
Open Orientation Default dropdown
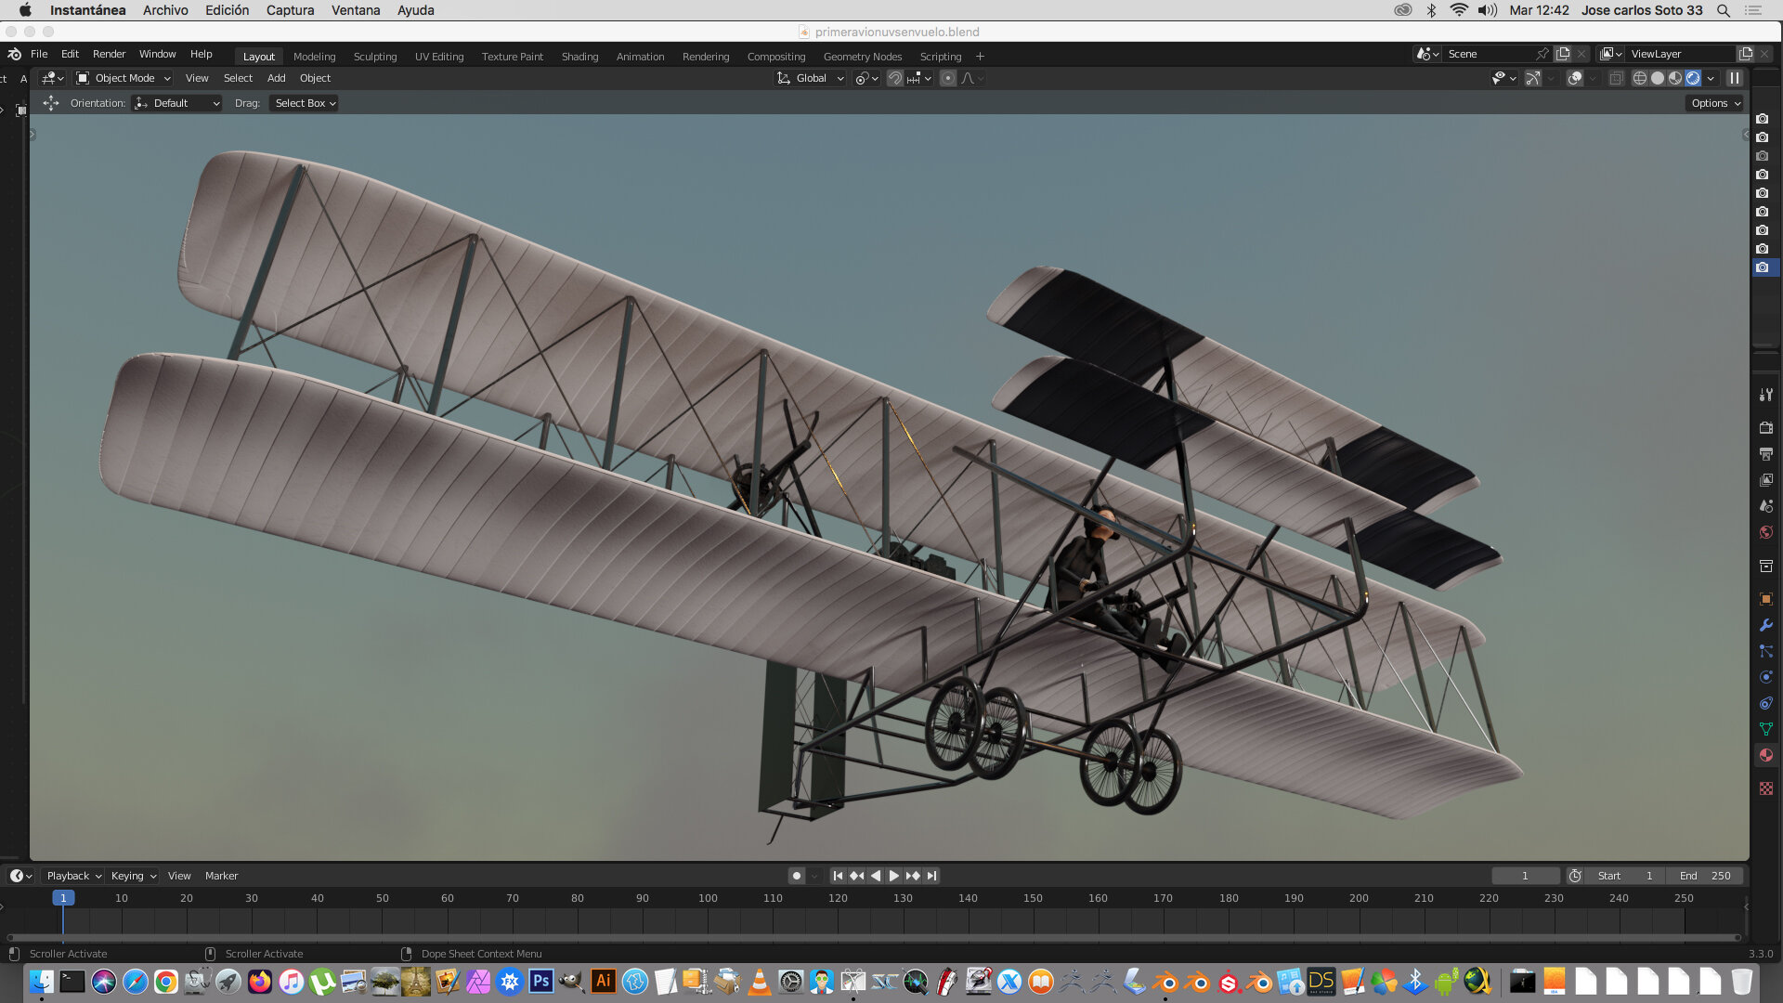(177, 103)
